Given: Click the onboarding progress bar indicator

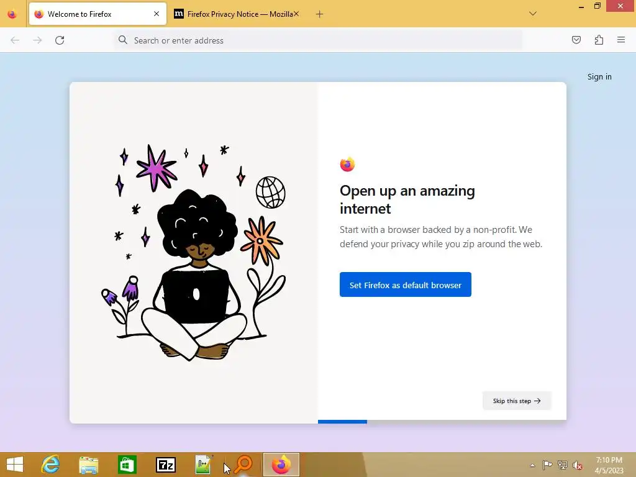Looking at the screenshot, I should click(x=342, y=422).
